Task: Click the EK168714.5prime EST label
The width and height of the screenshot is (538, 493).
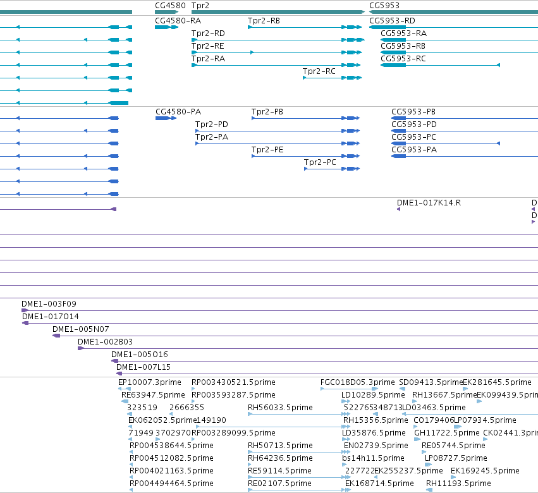Action: tap(379, 484)
